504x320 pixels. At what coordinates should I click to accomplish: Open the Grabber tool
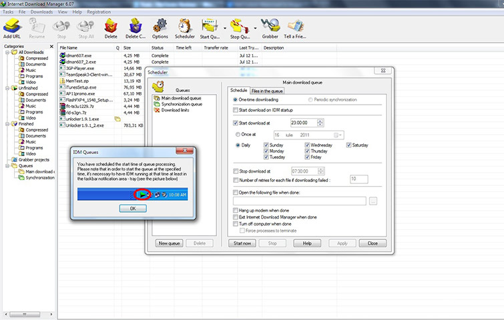coord(270,28)
